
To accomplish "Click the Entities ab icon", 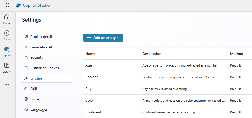I will (x=26, y=78).
